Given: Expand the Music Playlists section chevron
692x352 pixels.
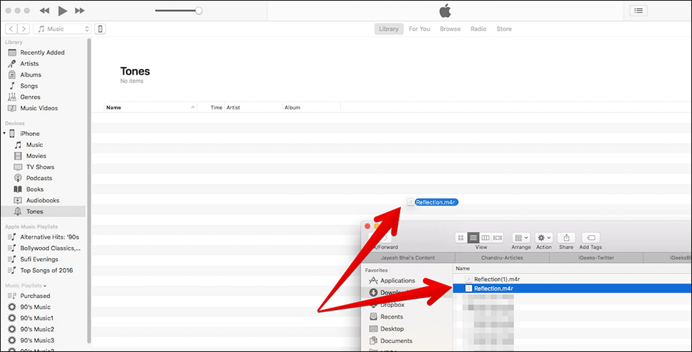Looking at the screenshot, I should [x=45, y=285].
